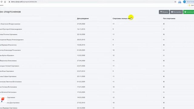The height and width of the screenshot is (109, 194).
Task: Click gender М in Григорий Александрович's row
Action: click(164, 29)
